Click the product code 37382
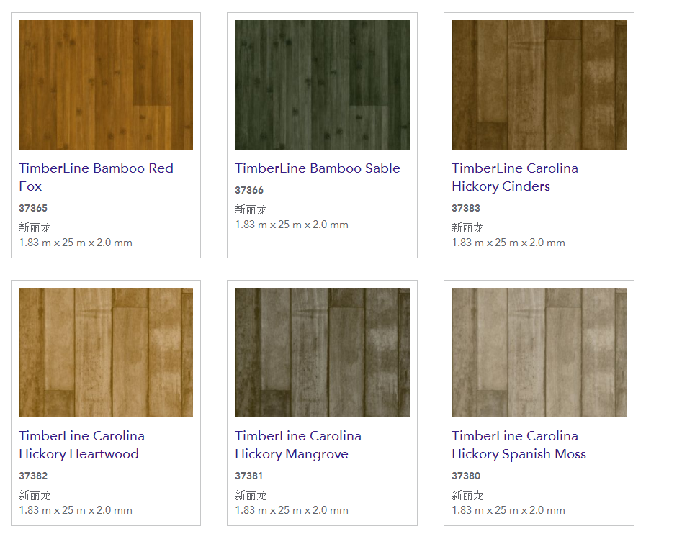 tap(33, 476)
